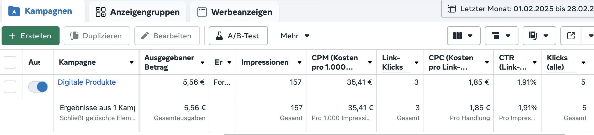594x135 pixels.
Task: Toggle off the Digitale Produkte campaign switch
Action: 38,87
